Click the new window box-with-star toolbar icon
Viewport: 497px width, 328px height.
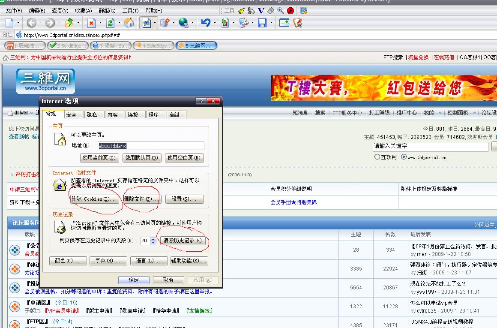point(165,23)
